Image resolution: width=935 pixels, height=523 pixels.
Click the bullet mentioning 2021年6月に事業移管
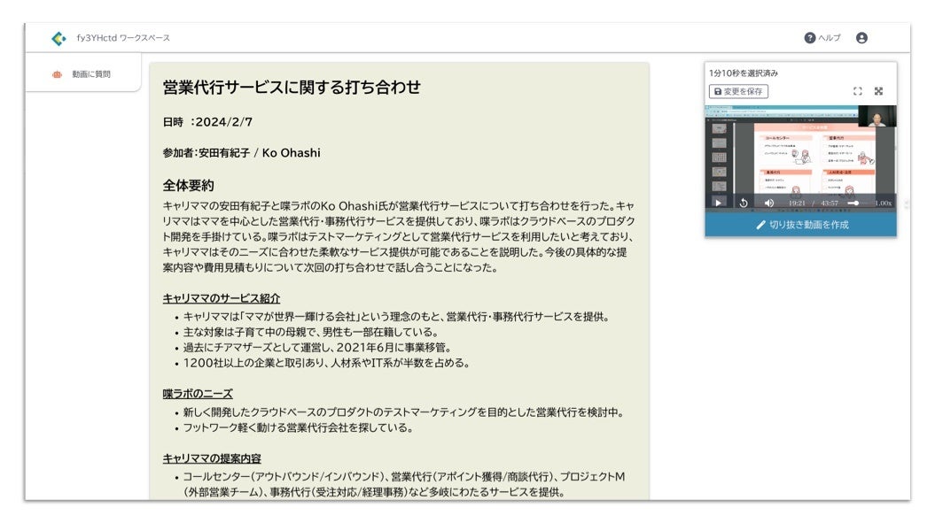316,347
